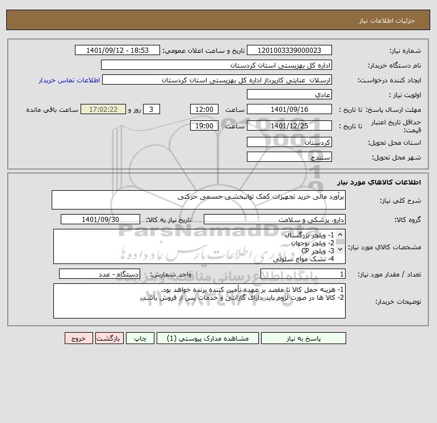437x423 pixels.
Task: Click the 'شماره نیاز:' label
Action: click(x=405, y=51)
